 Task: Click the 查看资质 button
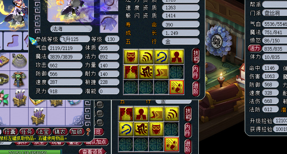coord(93,151)
